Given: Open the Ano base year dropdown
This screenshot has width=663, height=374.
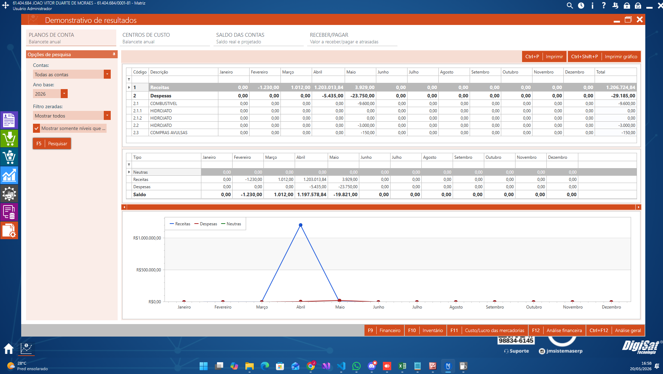Looking at the screenshot, I should tap(64, 94).
